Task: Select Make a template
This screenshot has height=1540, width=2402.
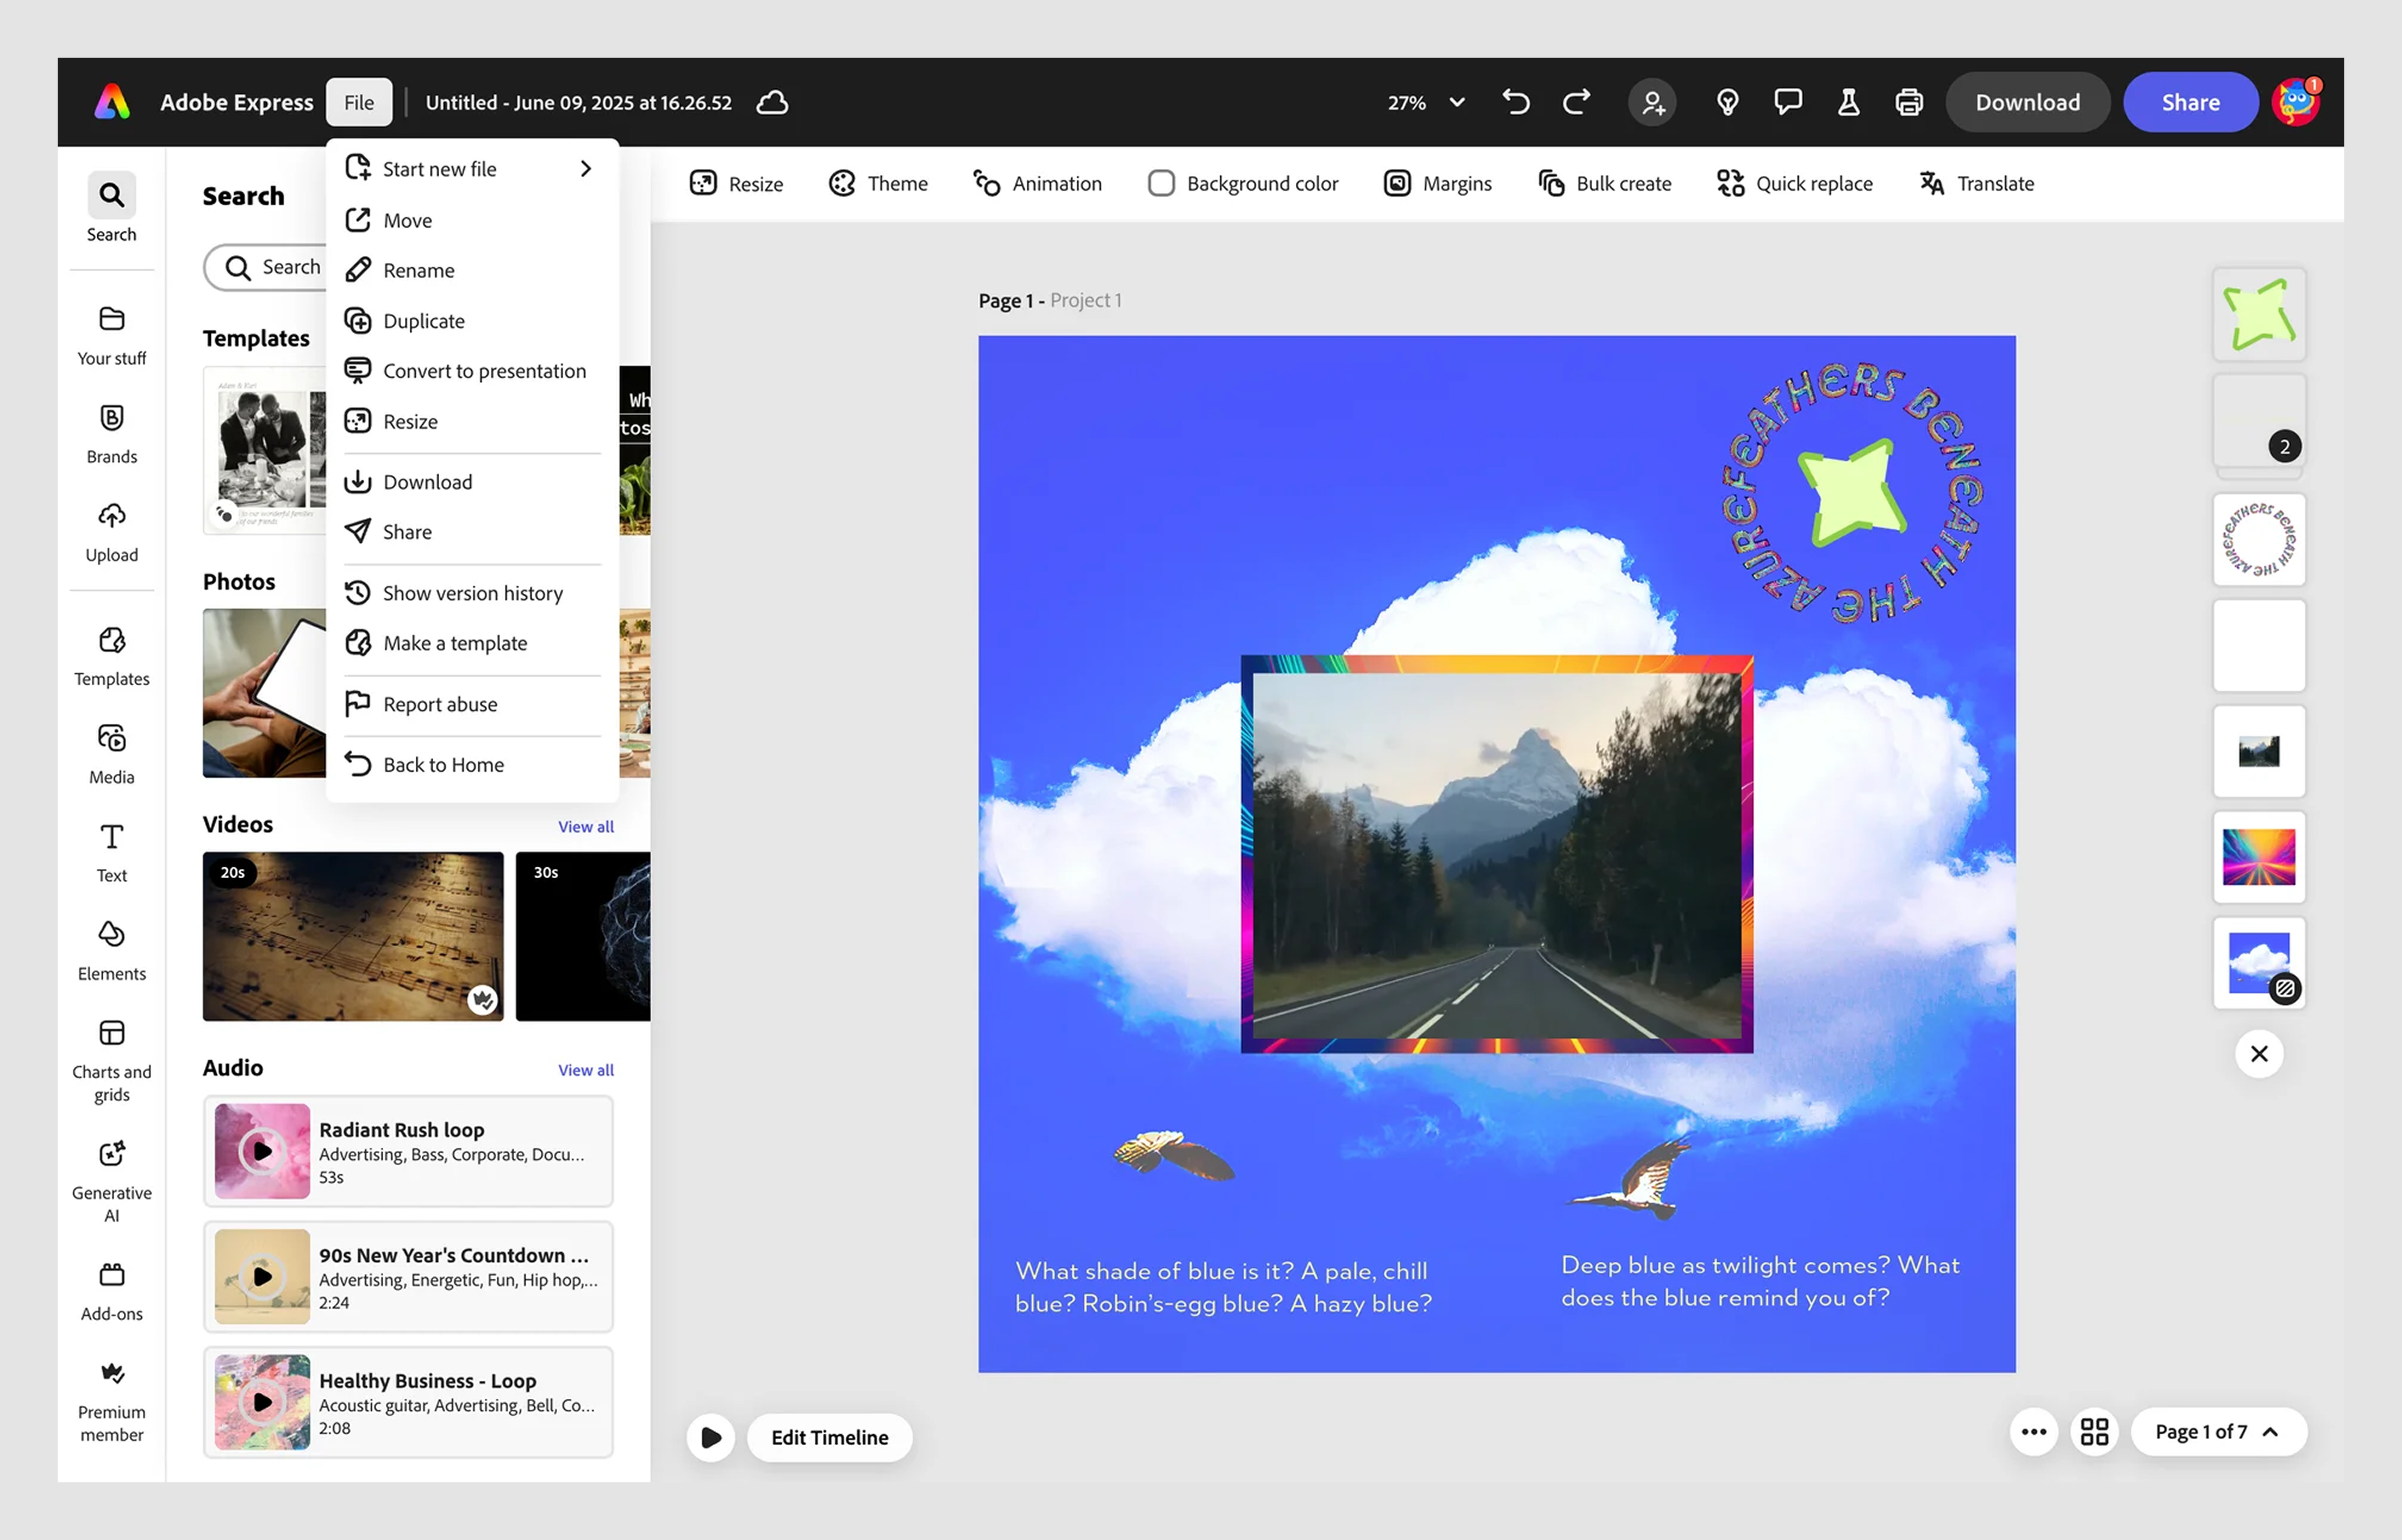Action: (x=472, y=643)
